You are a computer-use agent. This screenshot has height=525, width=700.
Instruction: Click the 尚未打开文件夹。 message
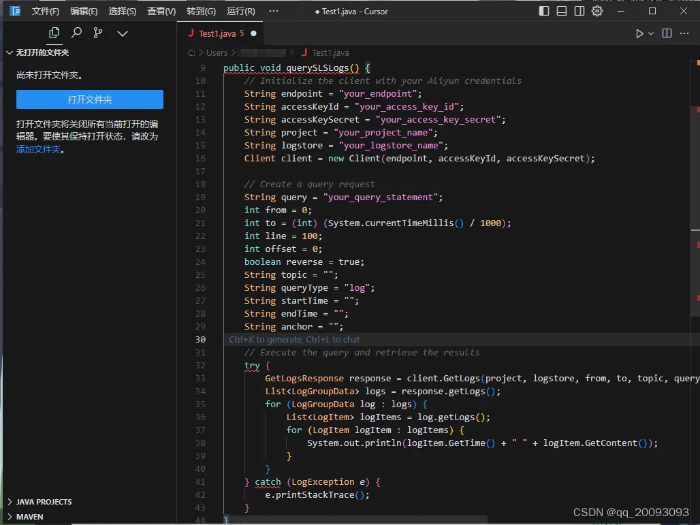[50, 75]
